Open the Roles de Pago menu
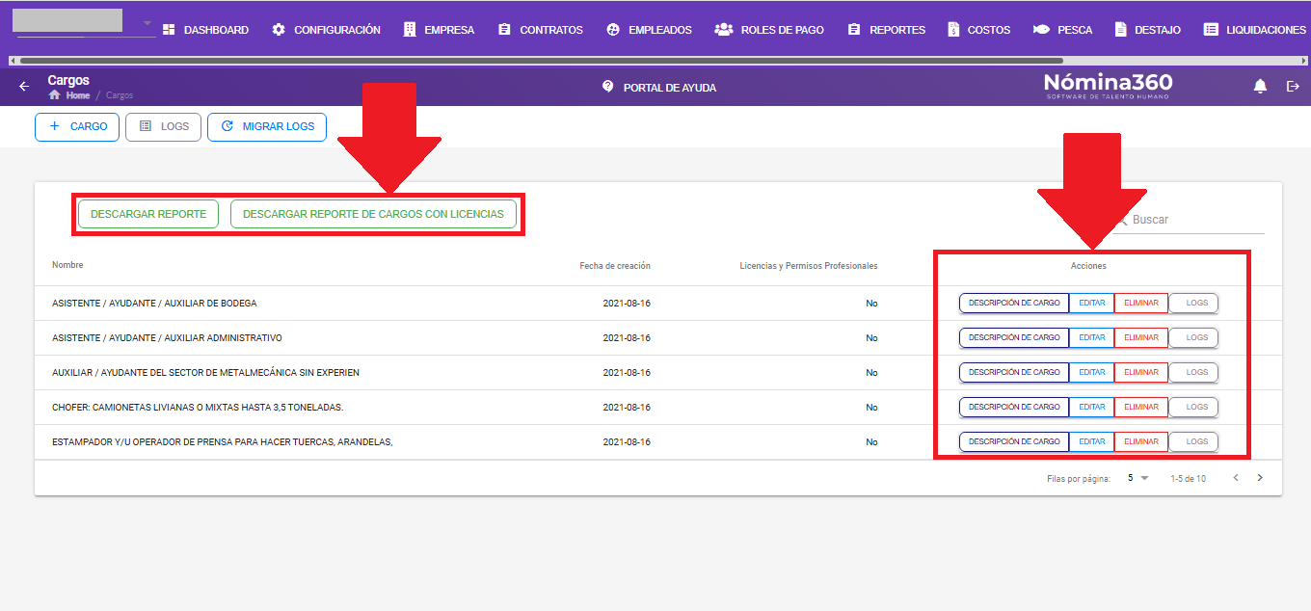The image size is (1311, 611). click(x=769, y=30)
